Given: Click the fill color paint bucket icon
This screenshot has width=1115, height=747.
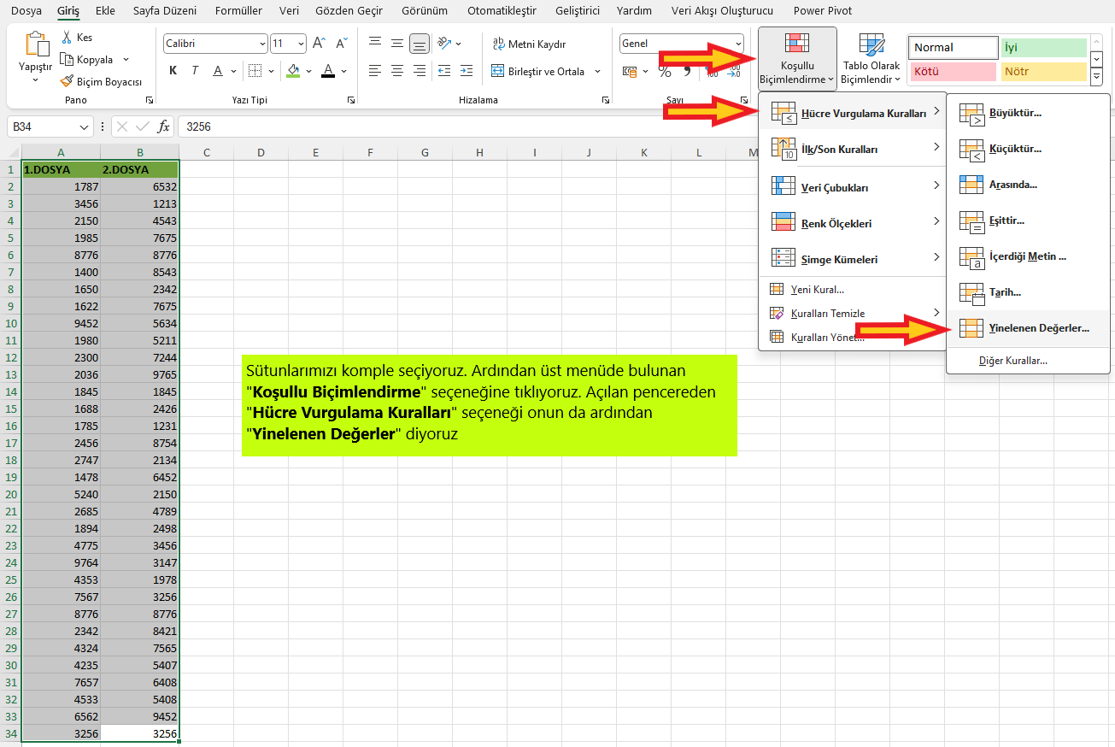Looking at the screenshot, I should tap(294, 71).
